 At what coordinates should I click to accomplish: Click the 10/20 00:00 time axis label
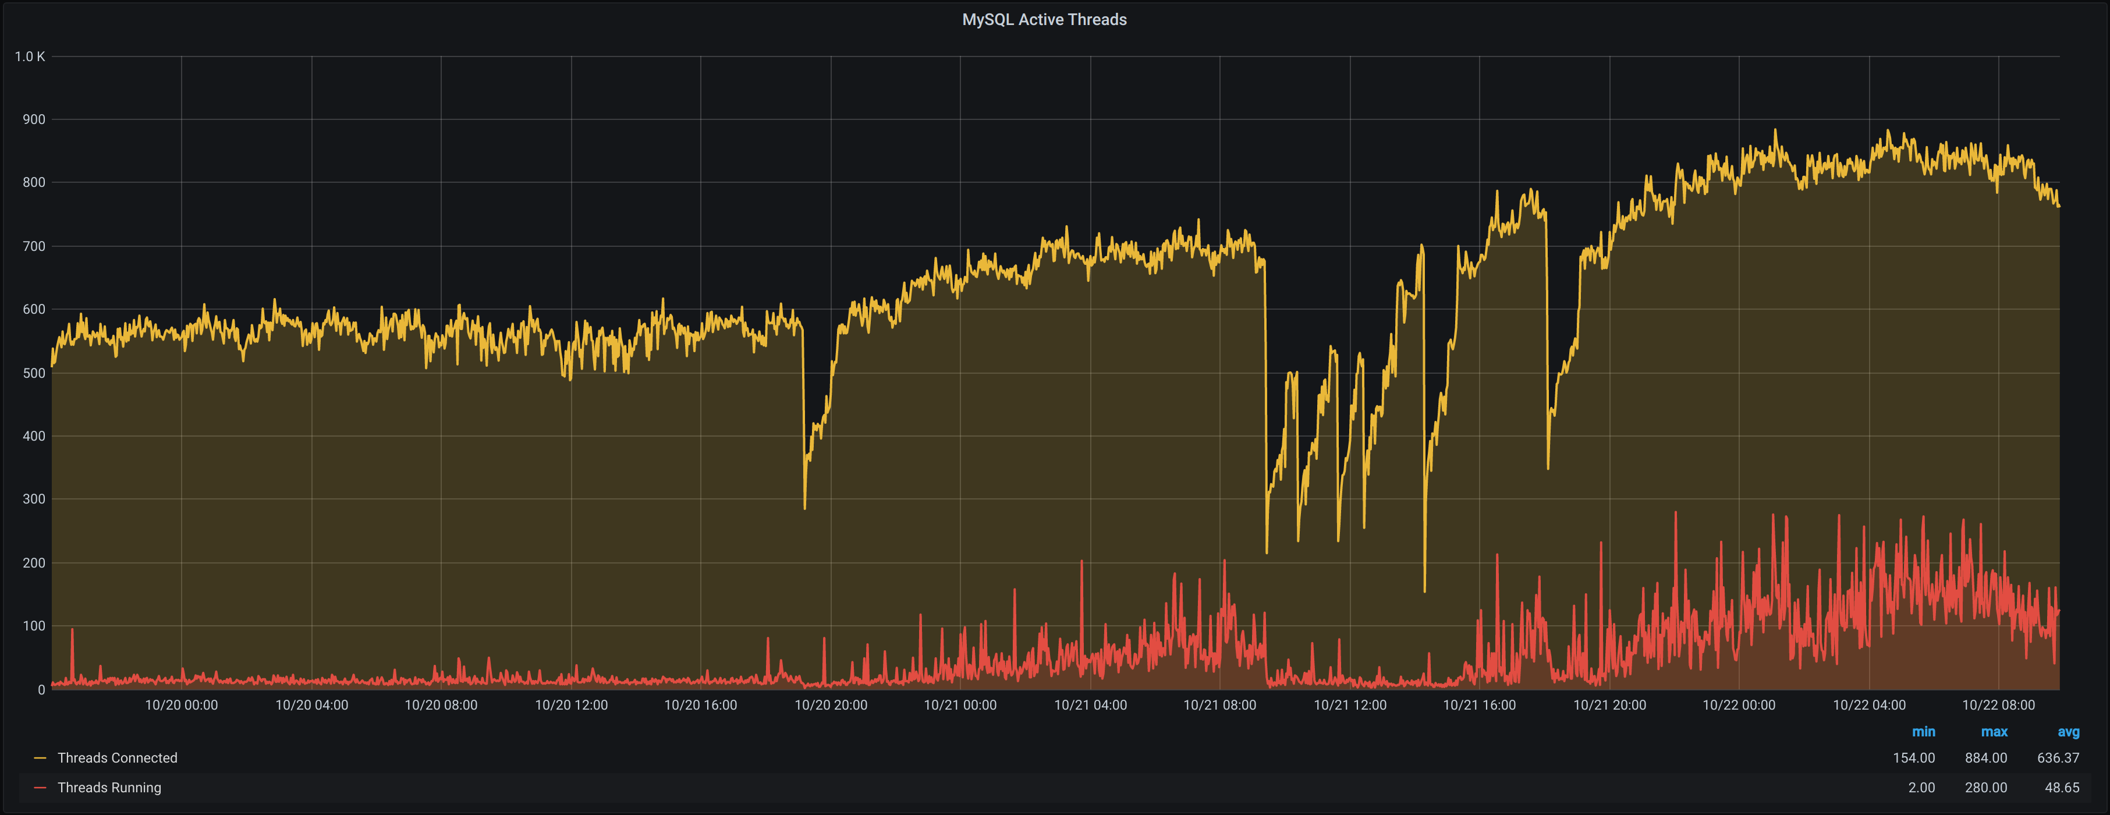(181, 704)
